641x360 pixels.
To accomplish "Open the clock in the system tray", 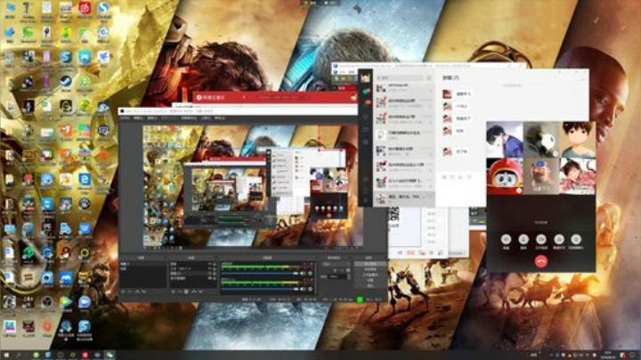I will [x=607, y=355].
